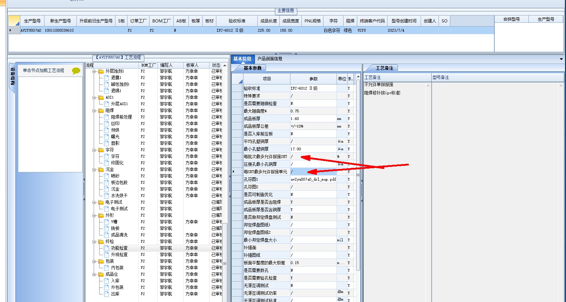
Task: Select the 基本参数 tab
Action: pos(253,68)
